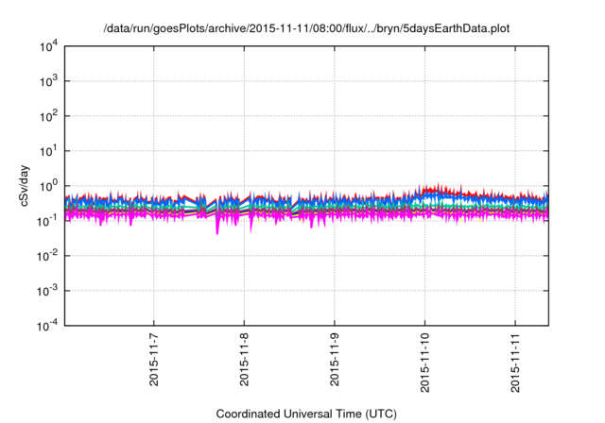Select the 2015-11-11 date label
The image size is (605, 423).
[x=515, y=363]
